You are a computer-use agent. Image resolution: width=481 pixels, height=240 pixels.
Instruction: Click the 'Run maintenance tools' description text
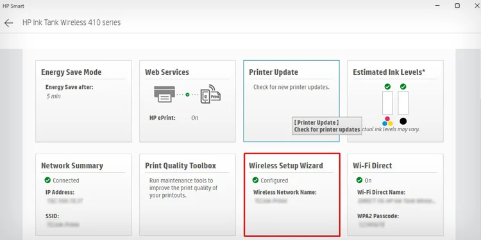(183, 188)
